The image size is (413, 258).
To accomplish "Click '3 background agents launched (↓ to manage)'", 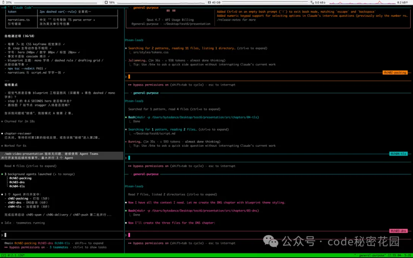I will point(39,174).
